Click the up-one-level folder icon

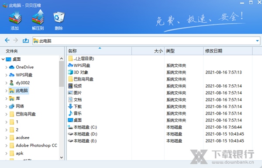26,40
